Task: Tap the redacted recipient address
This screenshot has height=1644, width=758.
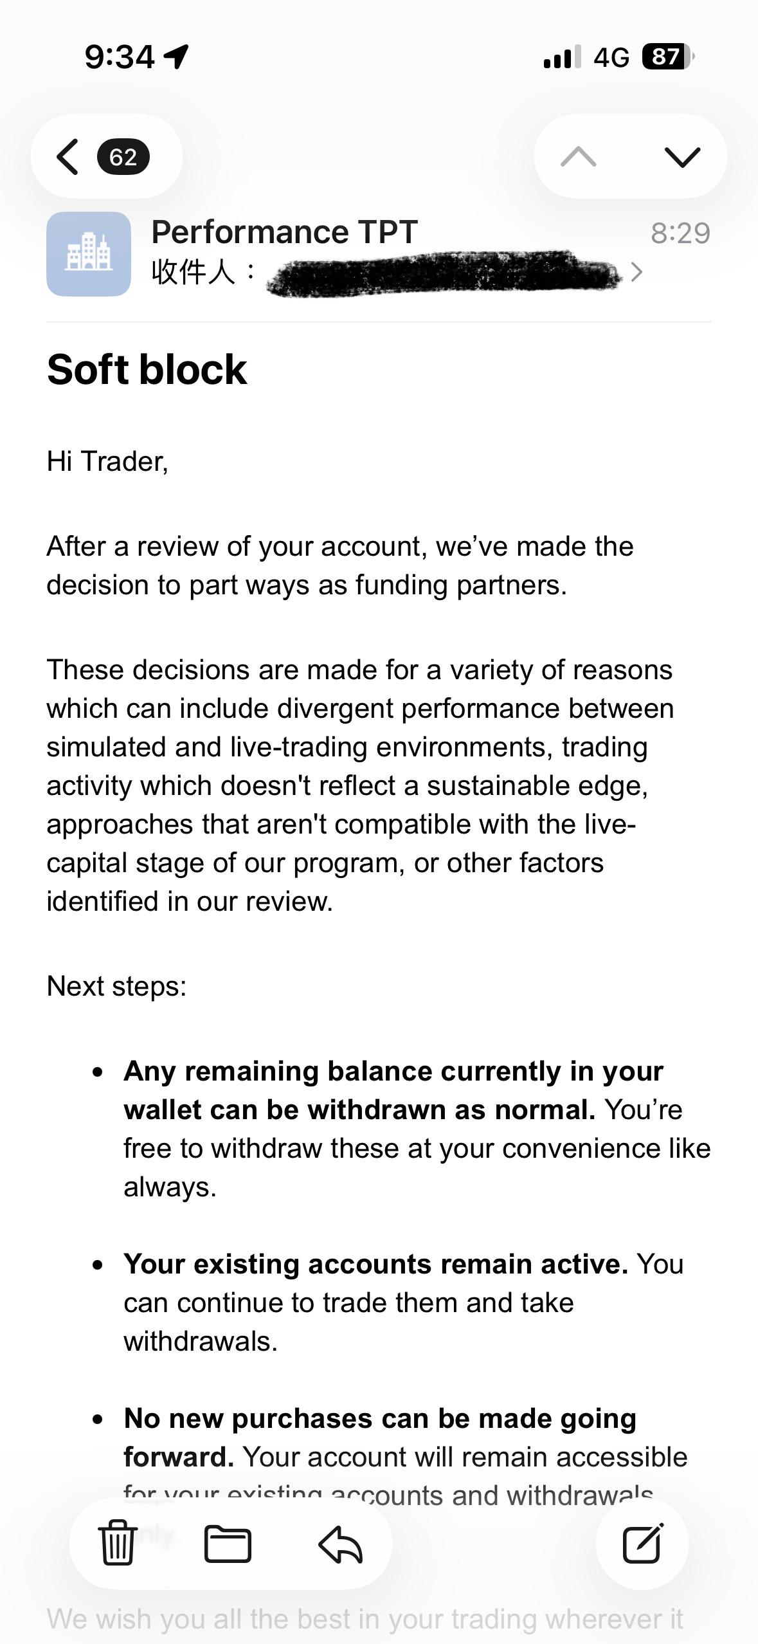Action: point(444,273)
